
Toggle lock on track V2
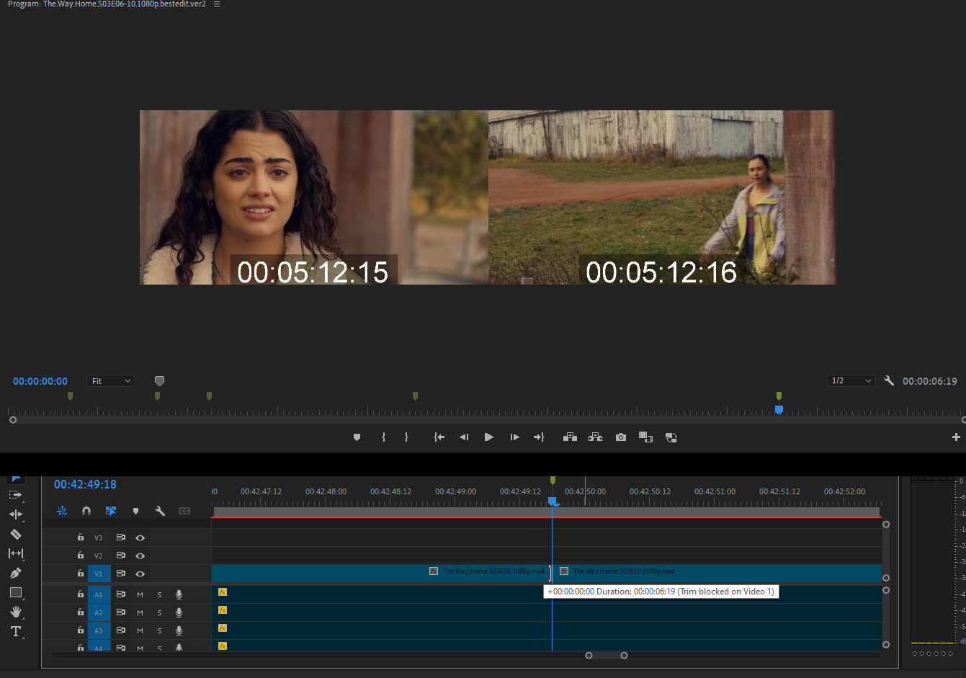(81, 556)
